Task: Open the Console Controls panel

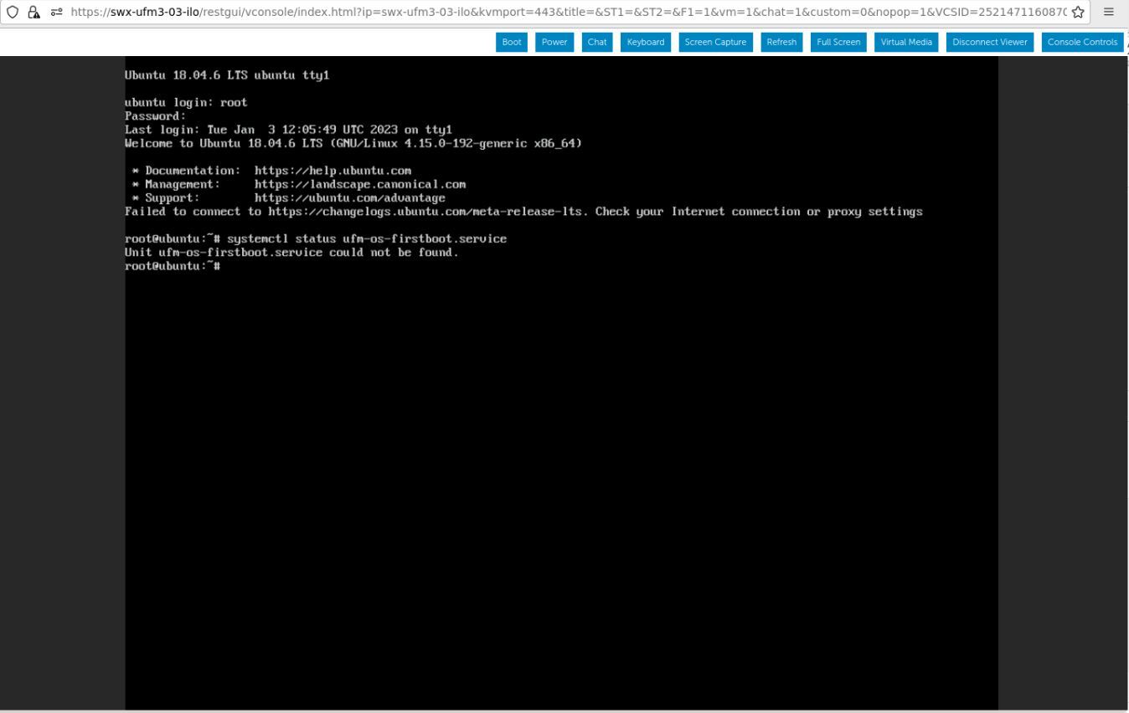Action: (1082, 42)
